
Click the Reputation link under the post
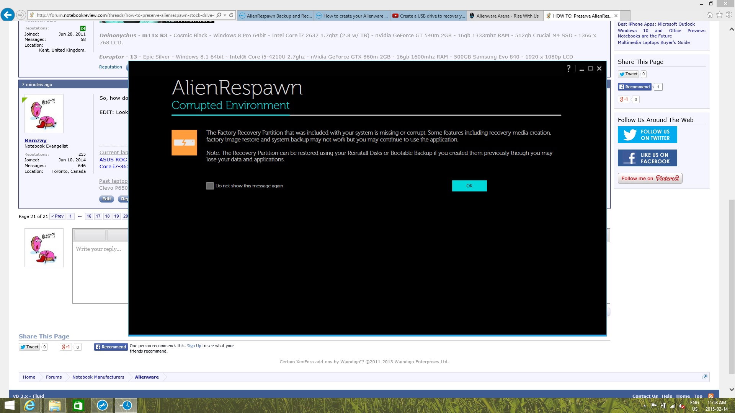coord(111,67)
